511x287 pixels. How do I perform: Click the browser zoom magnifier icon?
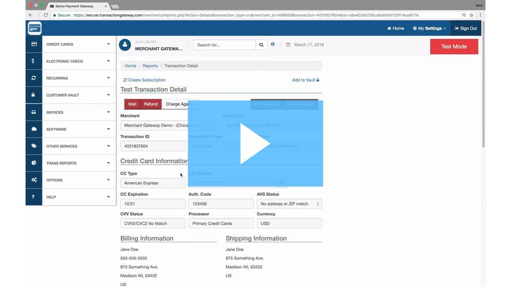pyautogui.click(x=464, y=15)
